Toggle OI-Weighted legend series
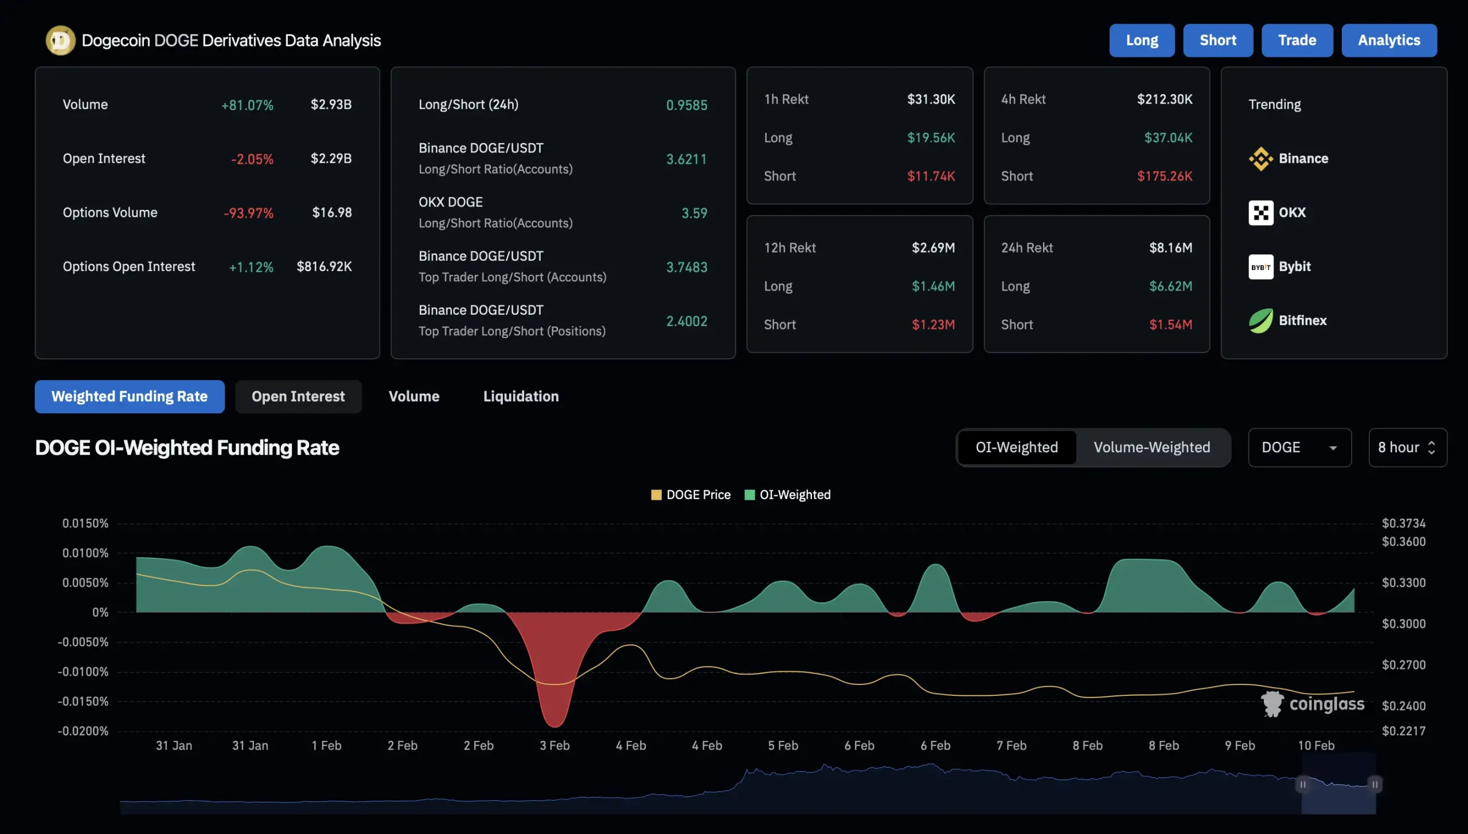The height and width of the screenshot is (834, 1468). (x=787, y=495)
